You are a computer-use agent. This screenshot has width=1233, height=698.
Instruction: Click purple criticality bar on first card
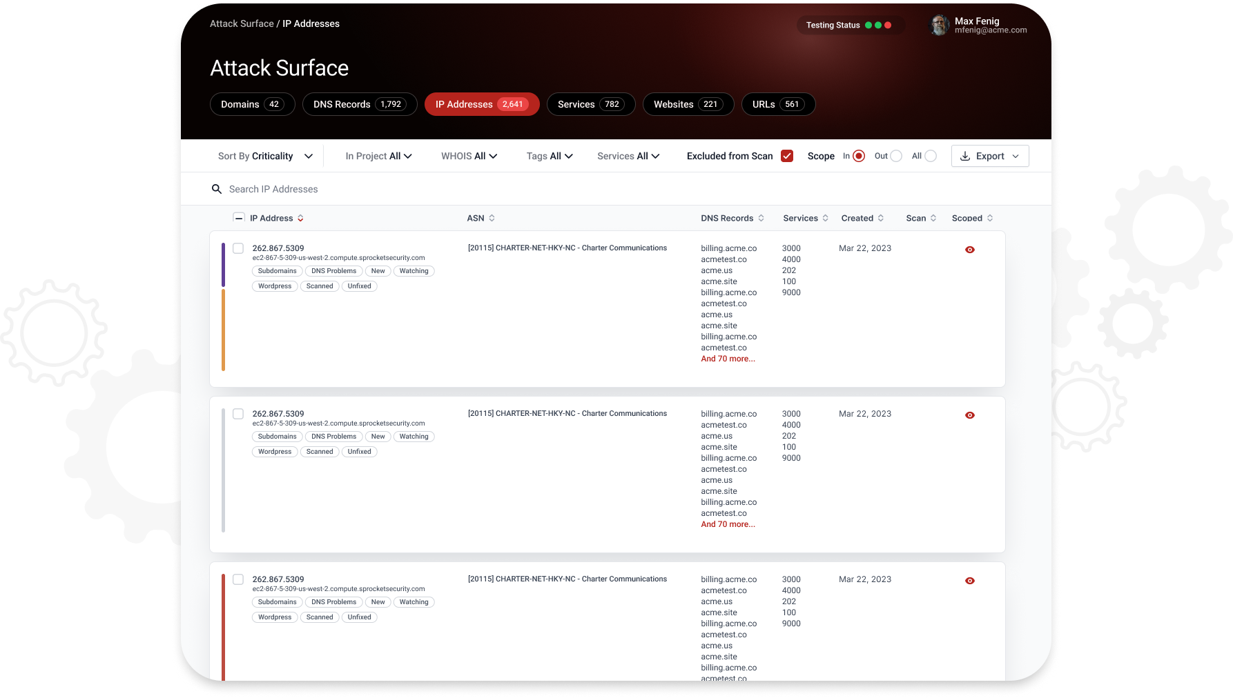coord(223,265)
